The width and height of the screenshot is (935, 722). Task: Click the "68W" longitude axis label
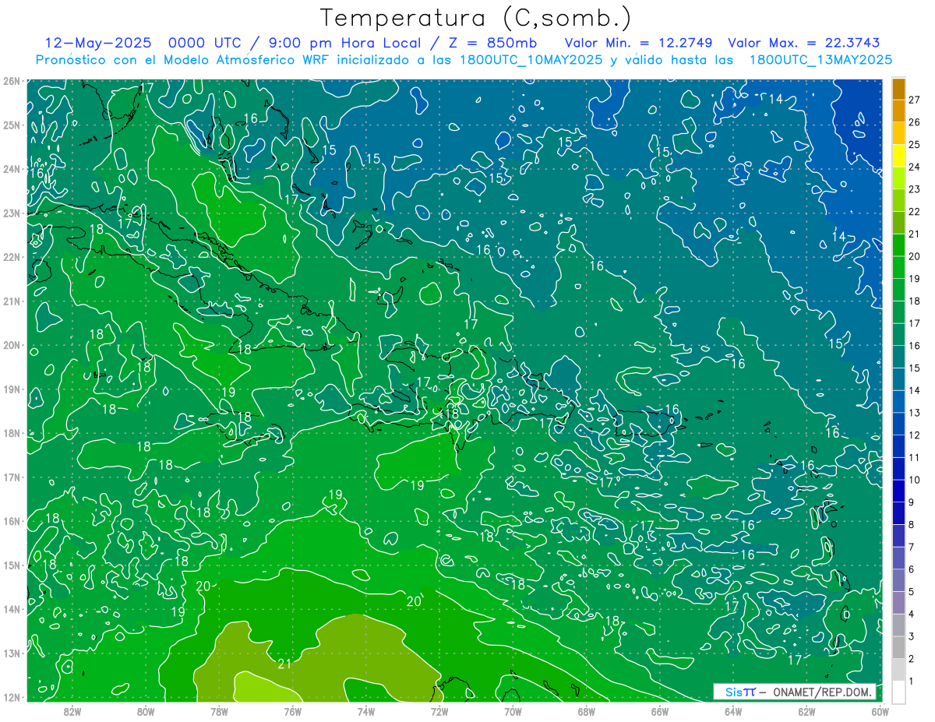tap(587, 711)
